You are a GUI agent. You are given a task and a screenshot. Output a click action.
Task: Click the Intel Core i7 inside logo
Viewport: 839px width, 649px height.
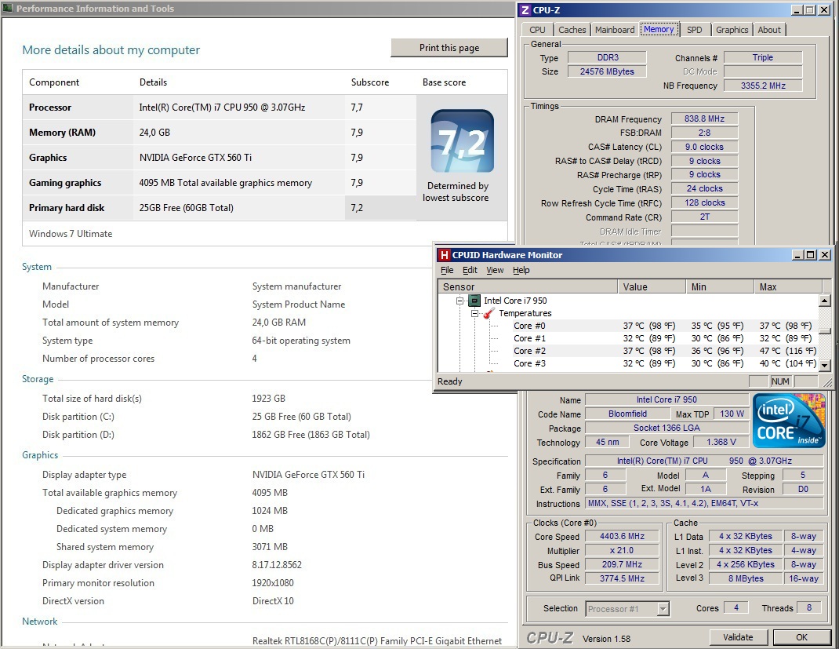[x=789, y=421]
